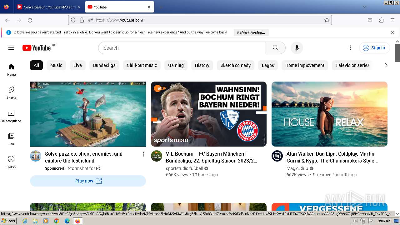The height and width of the screenshot is (225, 400).
Task: Show site security padlock info
Action: [x=82, y=20]
